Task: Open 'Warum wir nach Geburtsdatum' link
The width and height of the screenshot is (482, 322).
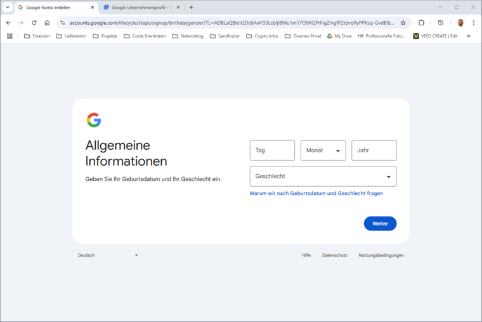Action: pyautogui.click(x=316, y=193)
